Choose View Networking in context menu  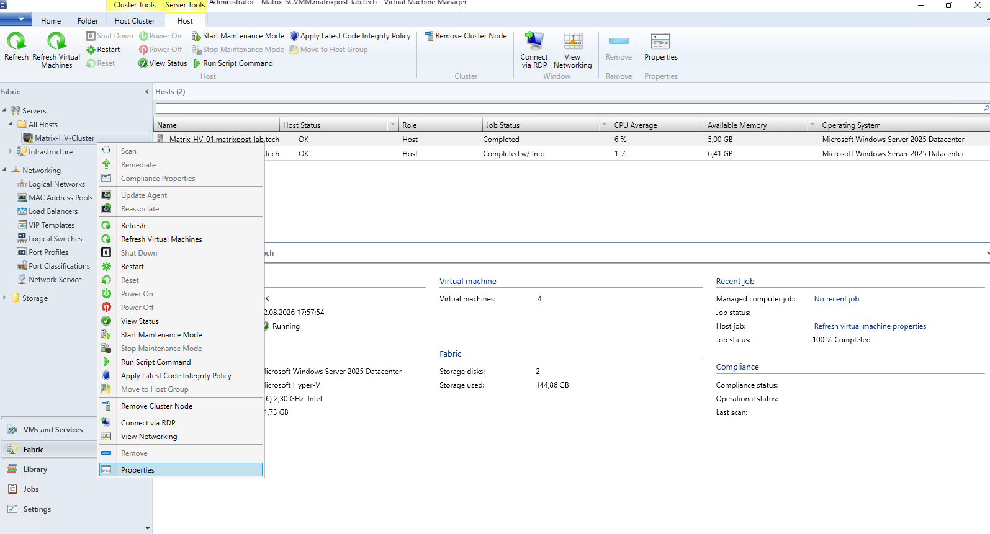coord(181,437)
